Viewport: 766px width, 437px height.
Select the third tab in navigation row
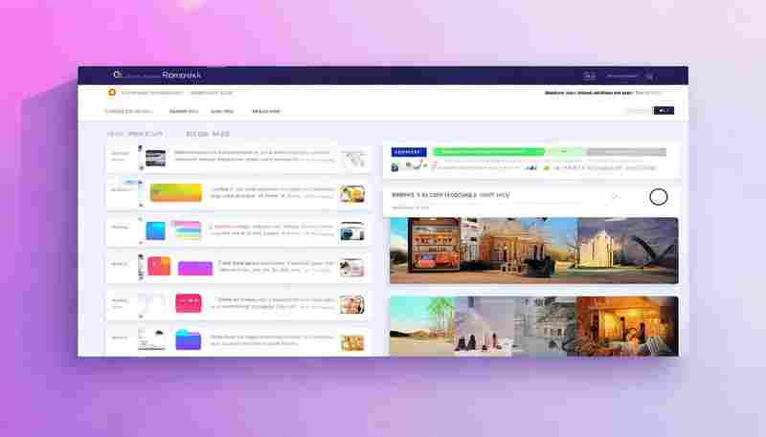pos(222,111)
